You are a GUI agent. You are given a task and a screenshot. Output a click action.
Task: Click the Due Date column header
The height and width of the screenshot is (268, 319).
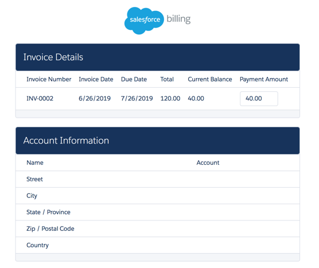134,79
